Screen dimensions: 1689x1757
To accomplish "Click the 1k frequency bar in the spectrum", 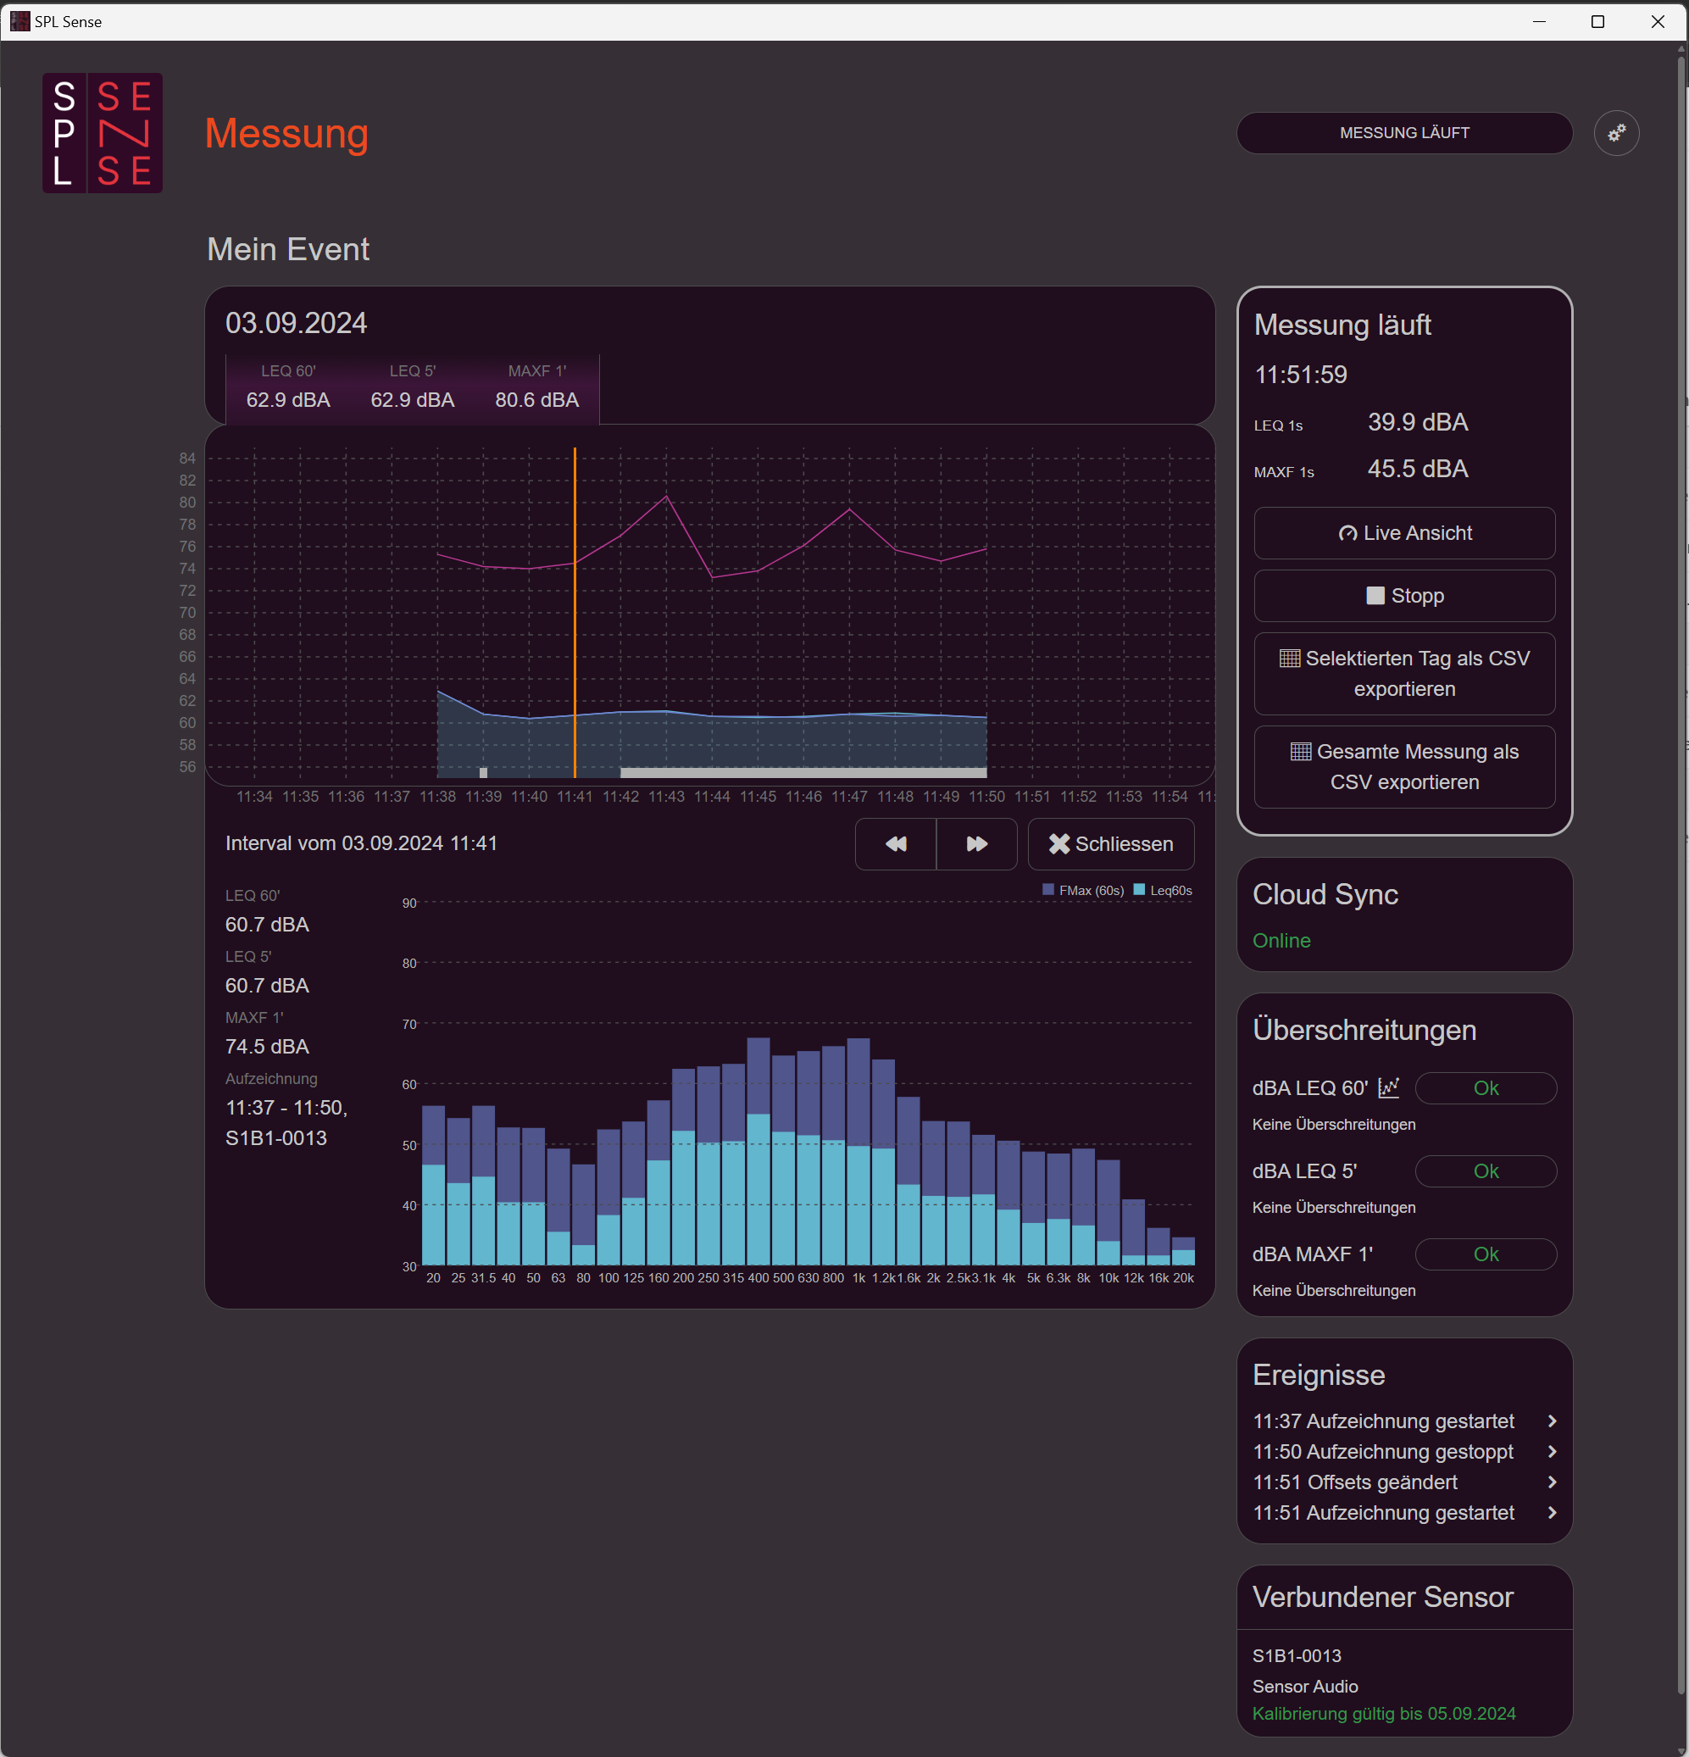I will (x=858, y=1152).
